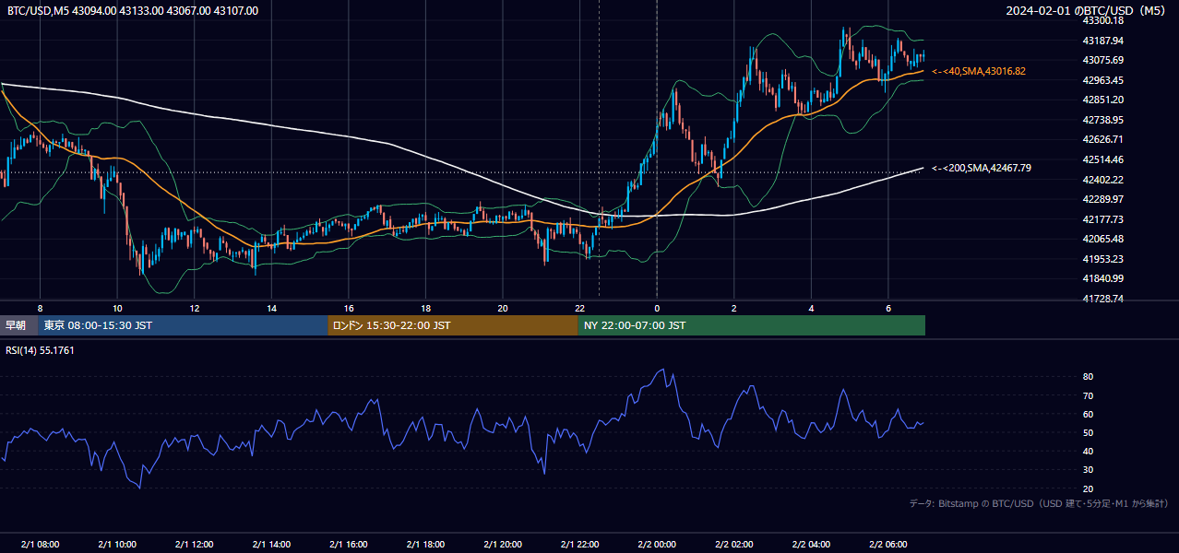The width and height of the screenshot is (1179, 553).
Task: Click the 41840.99 price axis label
Action: (x=1103, y=278)
